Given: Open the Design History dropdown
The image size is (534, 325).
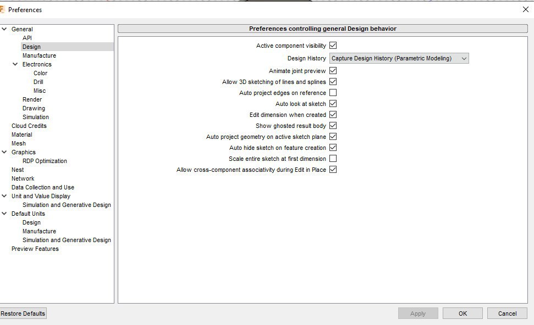Looking at the screenshot, I should (399, 59).
